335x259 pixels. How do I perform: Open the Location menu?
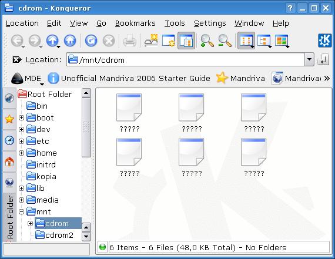pyautogui.click(x=22, y=23)
